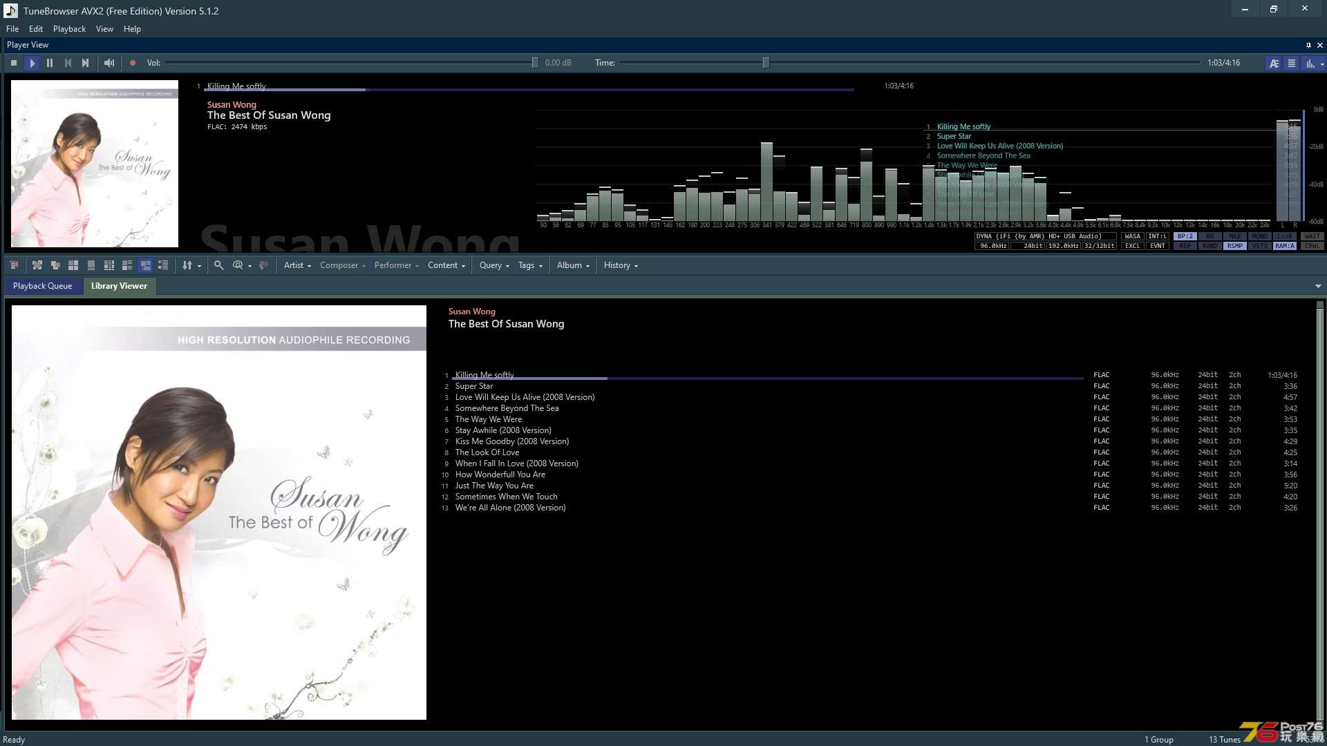Screen dimensions: 1327x746
Task: Skip to previous track button
Action: tap(68, 63)
